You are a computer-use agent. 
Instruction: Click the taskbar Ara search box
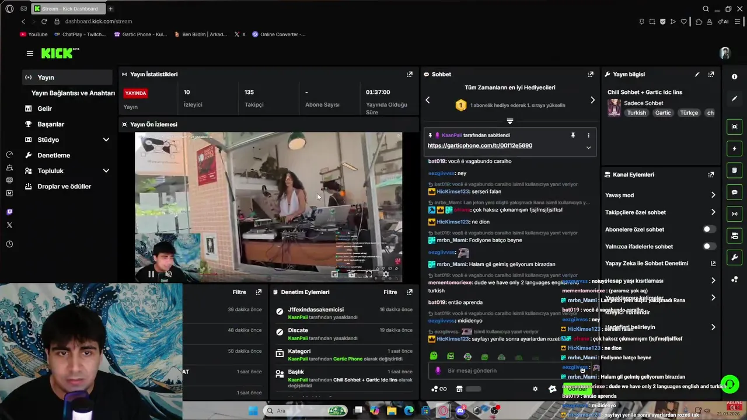point(306,411)
